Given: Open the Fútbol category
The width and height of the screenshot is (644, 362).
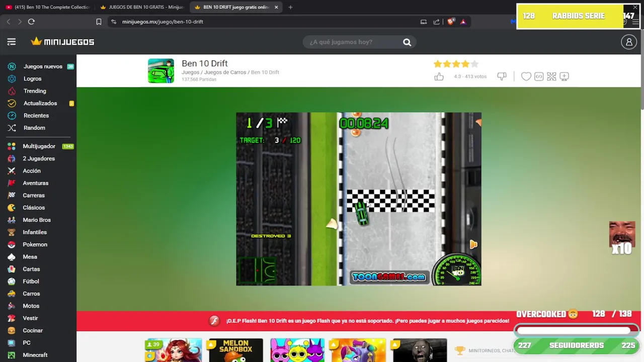Looking at the screenshot, I should click(31, 282).
